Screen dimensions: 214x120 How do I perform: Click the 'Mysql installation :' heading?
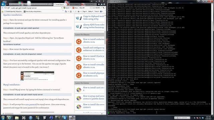(12, 85)
